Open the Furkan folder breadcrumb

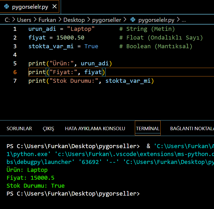tap(47, 20)
